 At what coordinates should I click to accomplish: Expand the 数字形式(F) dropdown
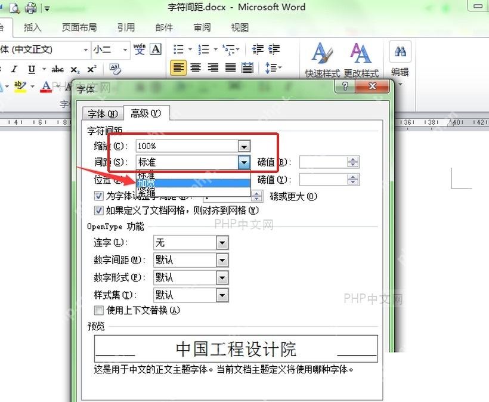[222, 277]
